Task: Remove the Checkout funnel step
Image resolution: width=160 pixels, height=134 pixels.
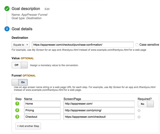Action: coord(139,117)
